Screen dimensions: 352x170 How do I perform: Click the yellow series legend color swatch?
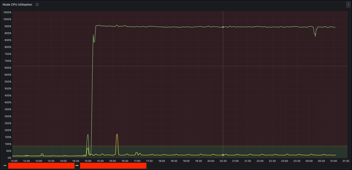tap(77, 166)
